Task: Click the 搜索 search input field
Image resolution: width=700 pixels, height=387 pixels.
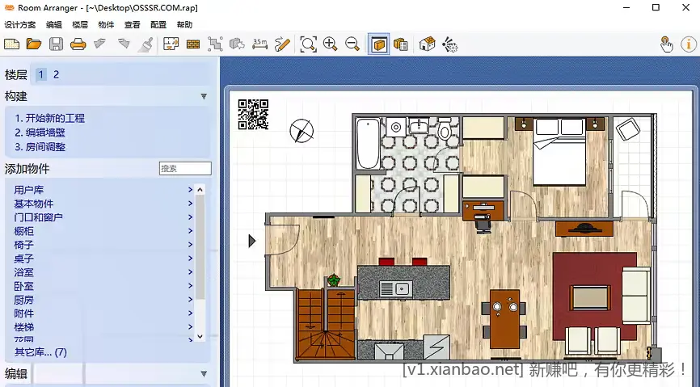Action: pos(185,169)
